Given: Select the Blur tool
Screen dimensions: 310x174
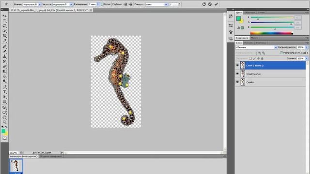Looking at the screenshot, I should pyautogui.click(x=4, y=76).
